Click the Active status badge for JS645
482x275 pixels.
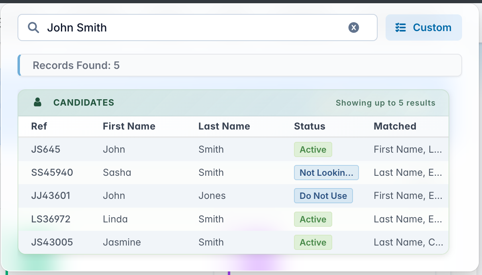coord(313,149)
